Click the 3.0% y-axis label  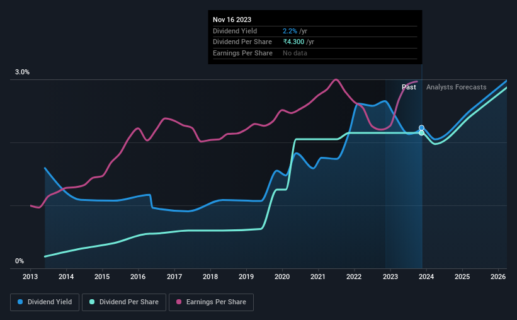click(22, 72)
